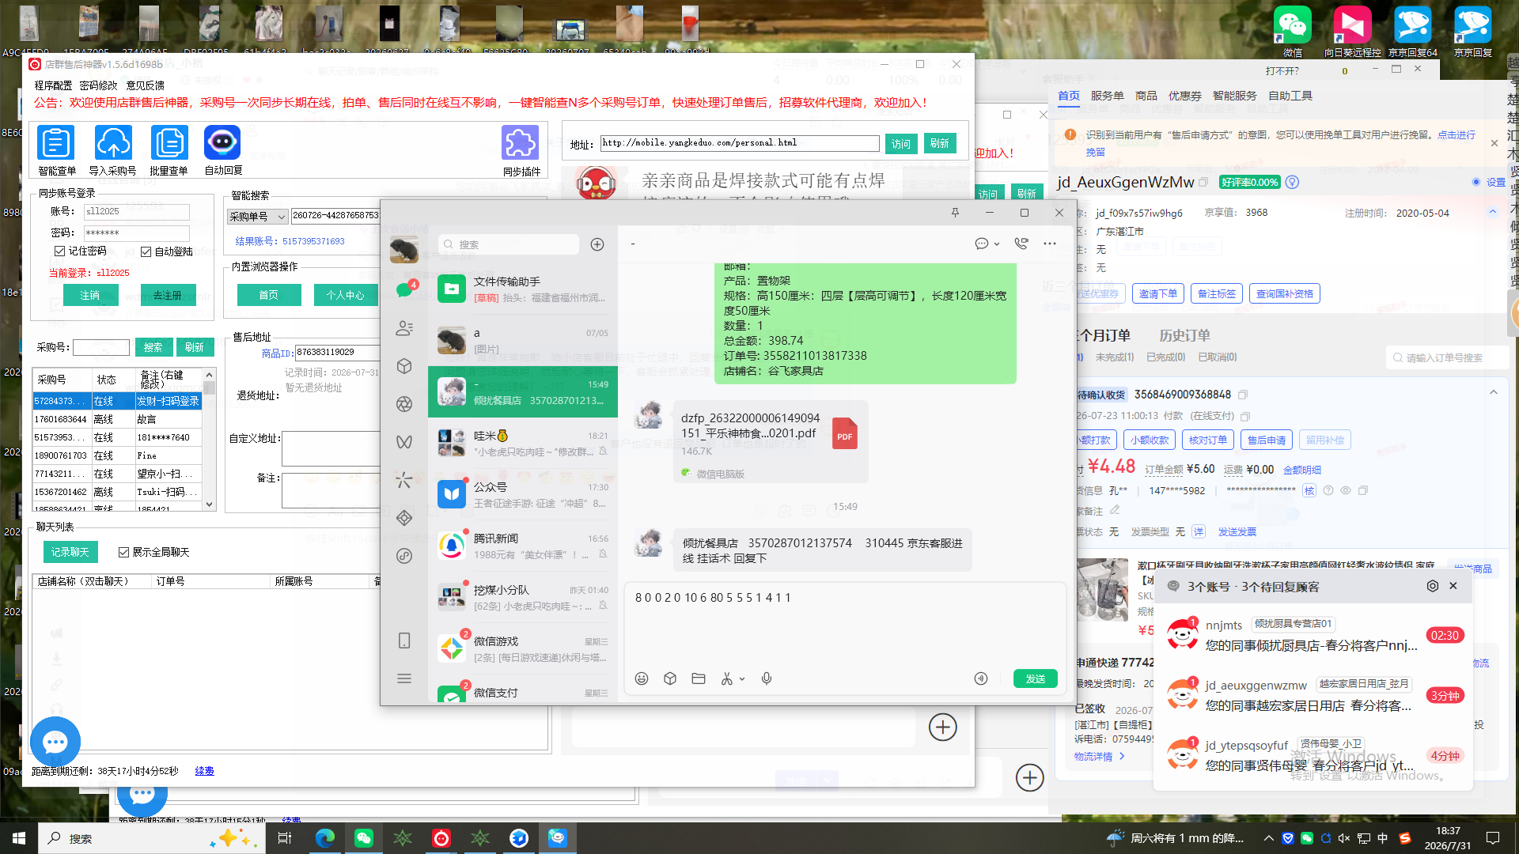The height and width of the screenshot is (854, 1519).
Task: Open Microsoft Edge from the taskbar
Action: pyautogui.click(x=324, y=838)
